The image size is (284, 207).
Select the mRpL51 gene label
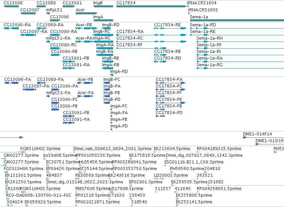[54, 10]
